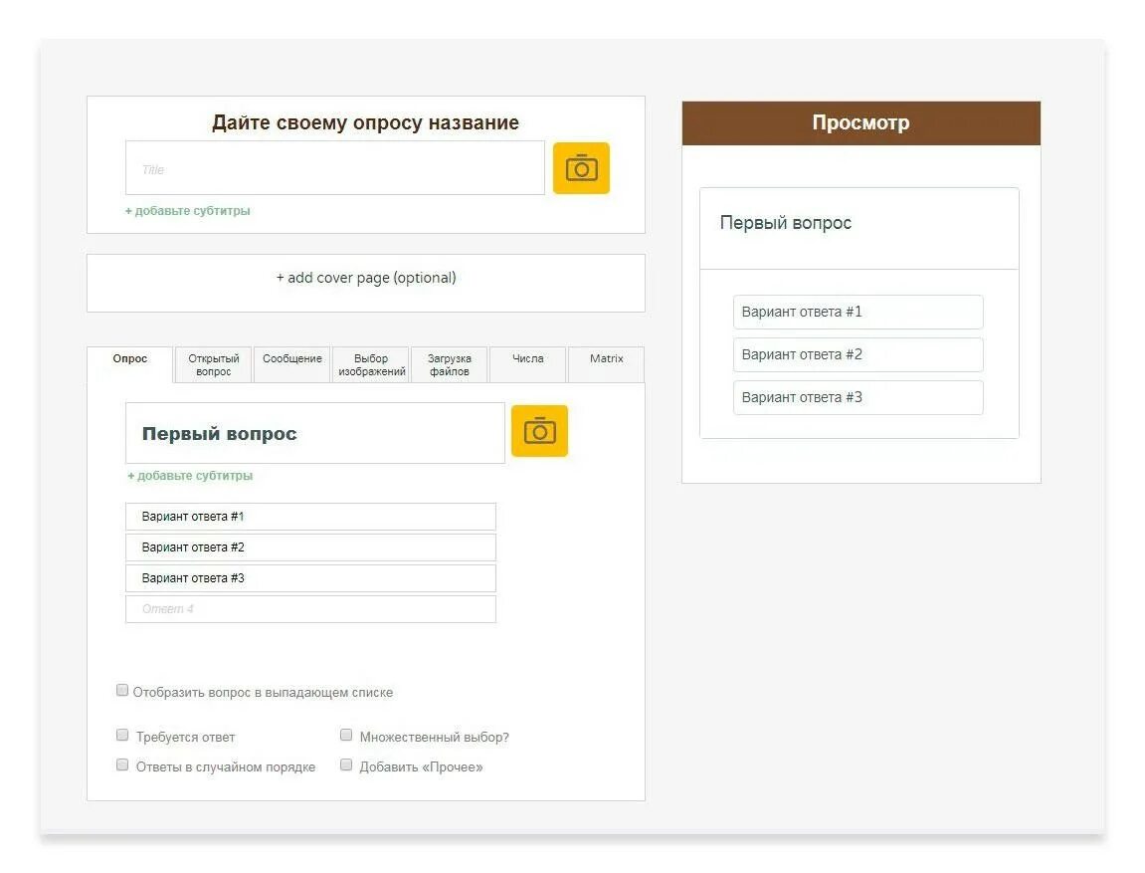Tick the "Ответы в случайном порядке" checkbox
1145x873 pixels.
coord(122,764)
